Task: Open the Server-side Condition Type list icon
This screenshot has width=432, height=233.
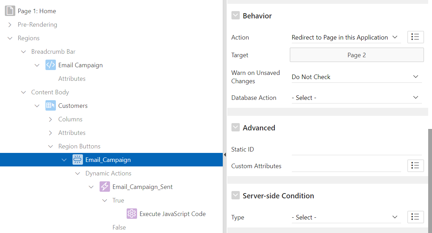Action: click(x=415, y=217)
